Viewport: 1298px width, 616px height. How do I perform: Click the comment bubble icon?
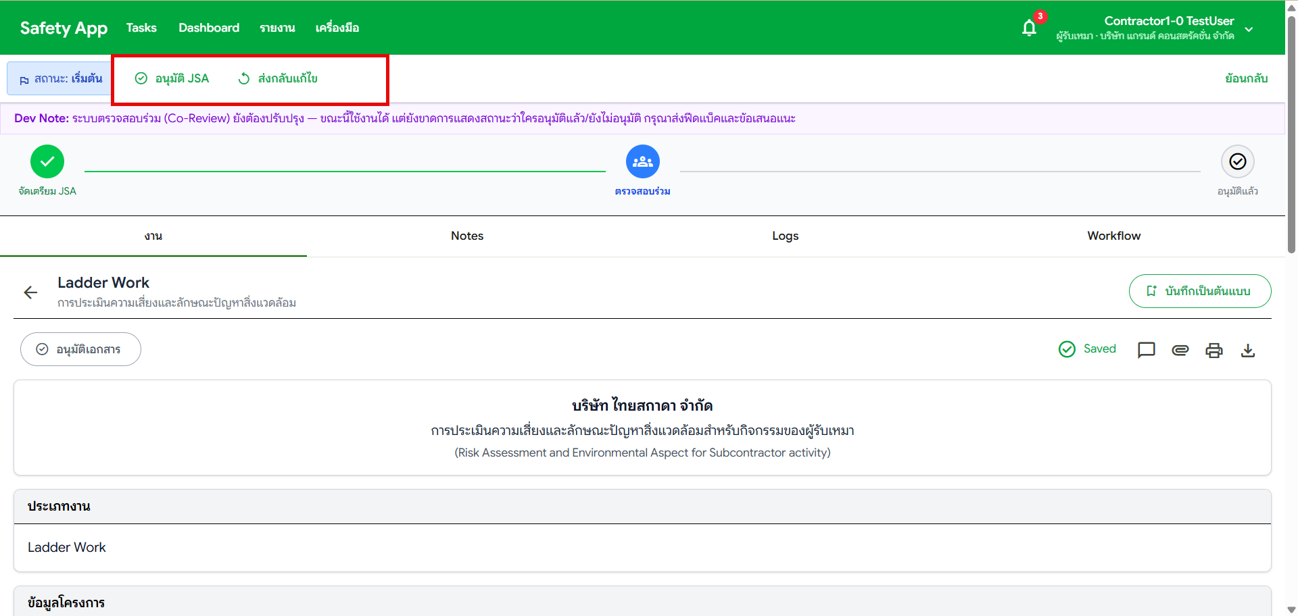1146,350
